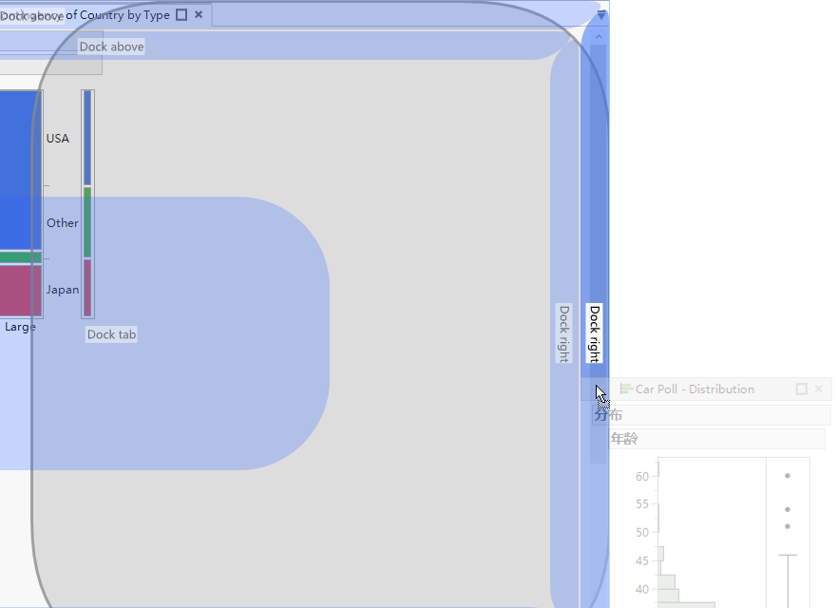
Task: Click the green segment of the legend bar
Action: [87, 222]
